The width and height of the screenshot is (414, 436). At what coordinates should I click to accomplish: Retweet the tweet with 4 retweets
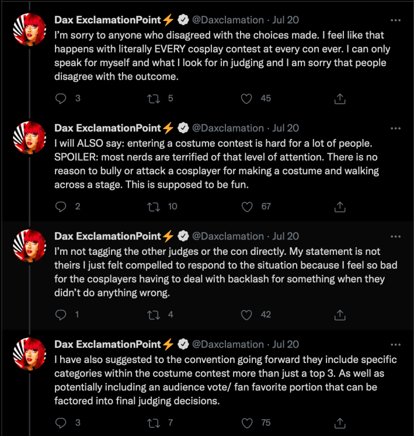[154, 314]
